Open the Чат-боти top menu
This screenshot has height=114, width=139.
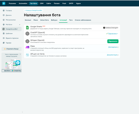click(x=34, y=3)
